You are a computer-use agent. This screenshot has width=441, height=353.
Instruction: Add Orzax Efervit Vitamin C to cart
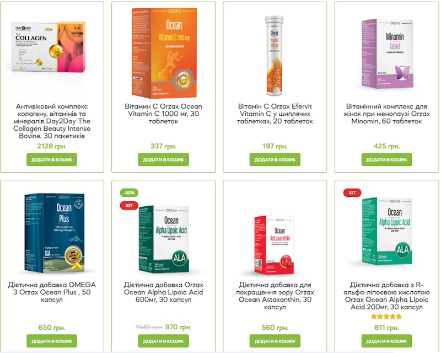tap(275, 159)
